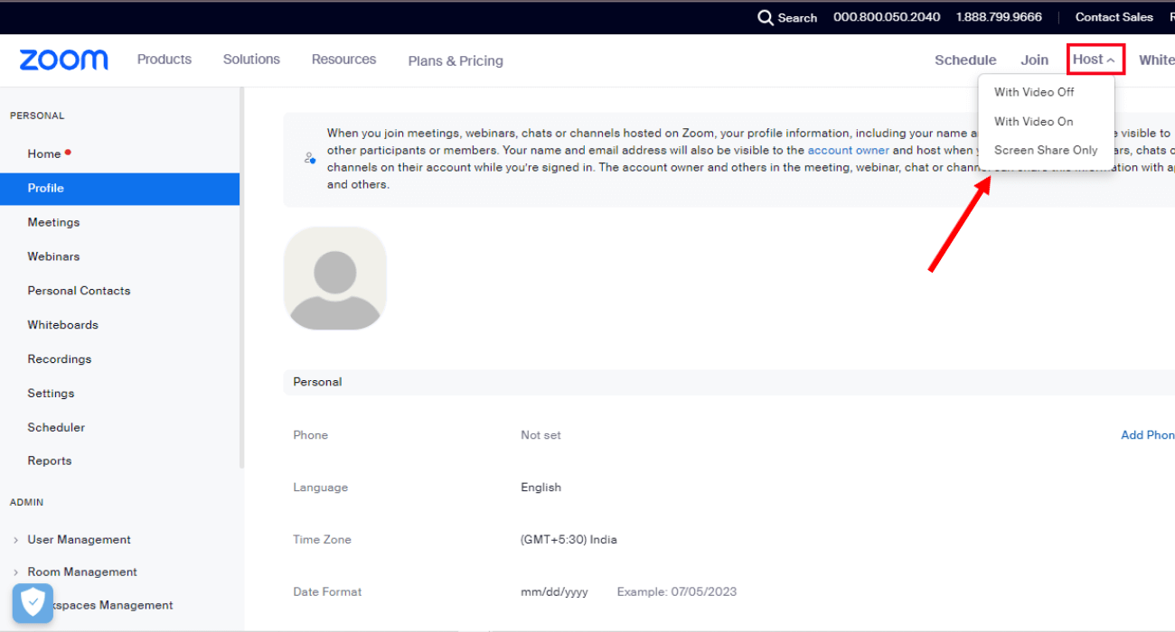
Task: Click the Phone value Not set
Action: coord(540,435)
